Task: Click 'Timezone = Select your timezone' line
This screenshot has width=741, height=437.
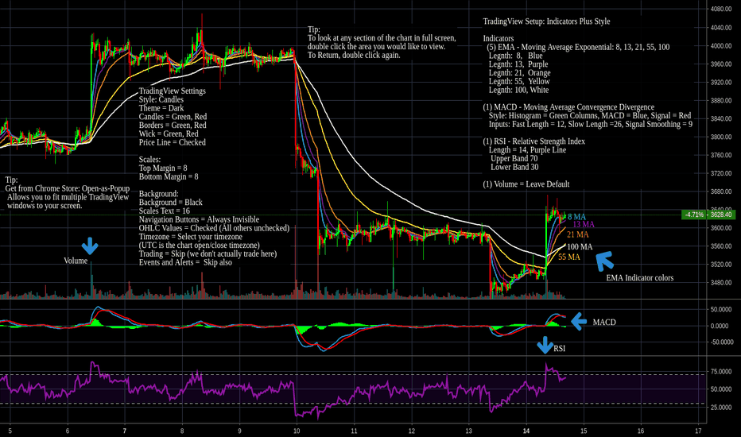Action: [x=191, y=237]
